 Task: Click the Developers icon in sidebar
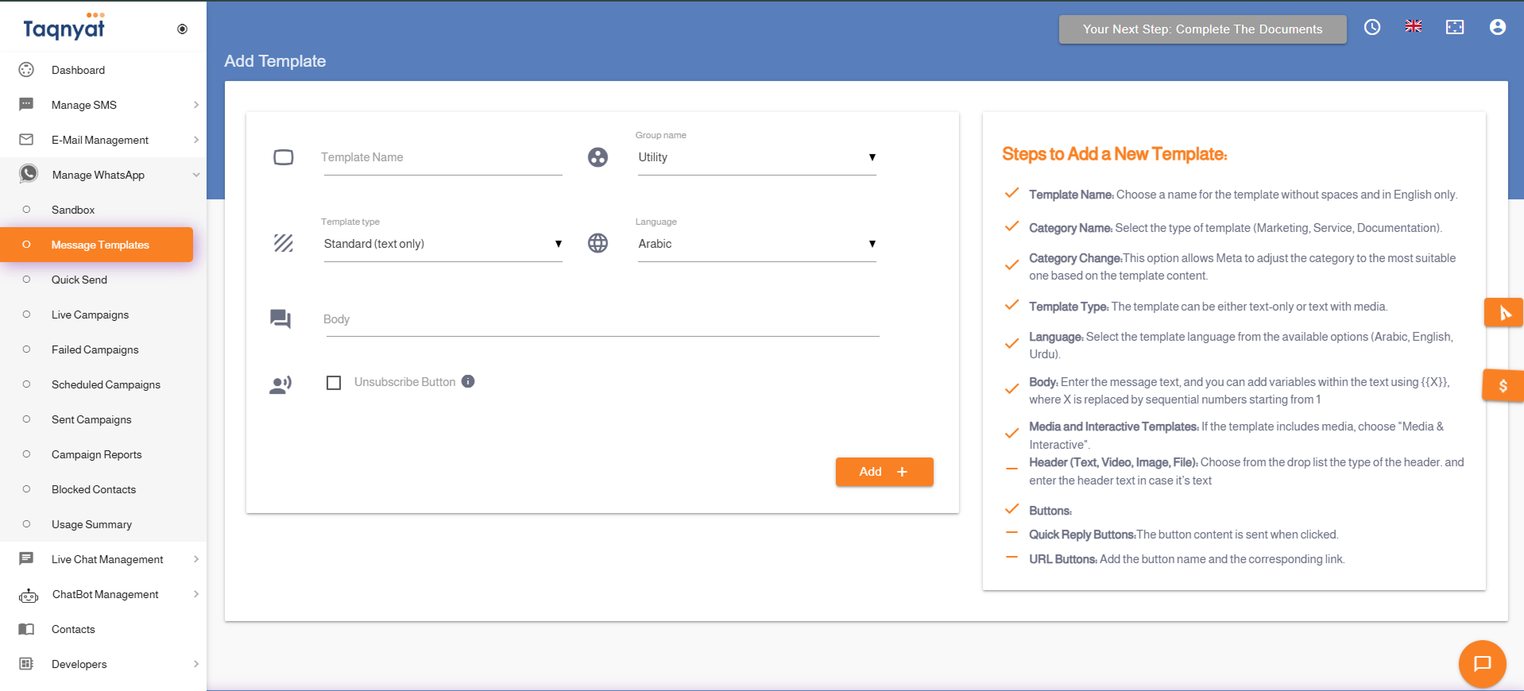26,663
